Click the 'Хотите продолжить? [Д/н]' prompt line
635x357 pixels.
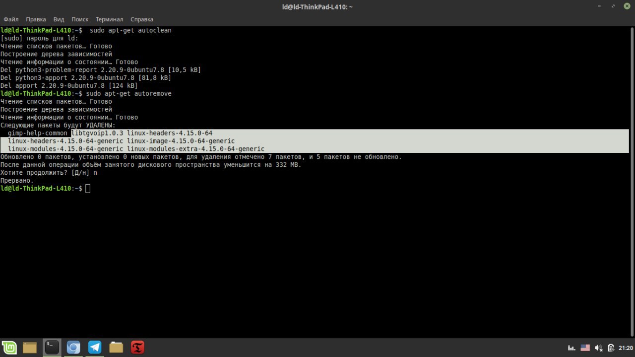[49, 173]
